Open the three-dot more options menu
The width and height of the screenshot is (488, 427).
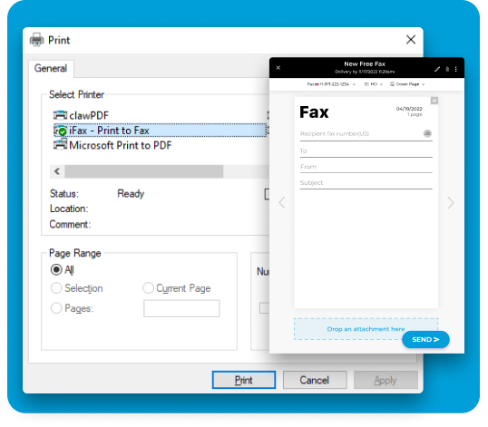pos(456,69)
